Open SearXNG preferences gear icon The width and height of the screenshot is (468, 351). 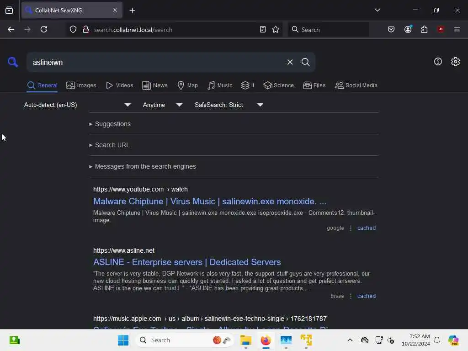pyautogui.click(x=455, y=62)
